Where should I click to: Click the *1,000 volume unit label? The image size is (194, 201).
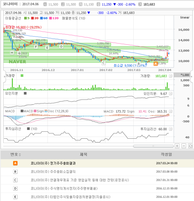point(185,75)
